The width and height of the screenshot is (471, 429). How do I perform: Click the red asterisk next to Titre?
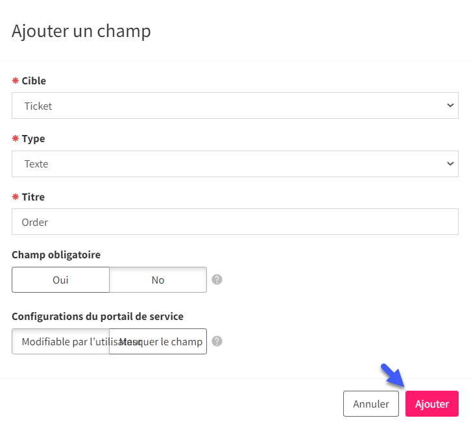point(16,197)
